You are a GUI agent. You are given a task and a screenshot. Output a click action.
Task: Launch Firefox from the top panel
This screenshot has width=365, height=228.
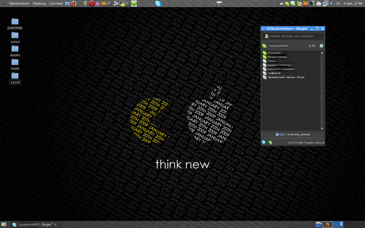pyautogui.click(x=74, y=3)
